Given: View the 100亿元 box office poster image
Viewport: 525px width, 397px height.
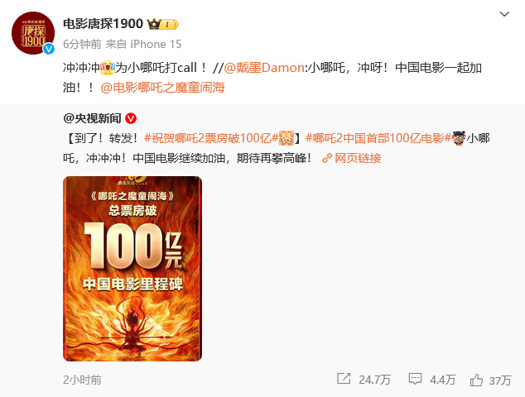Looking at the screenshot, I should tap(132, 269).
